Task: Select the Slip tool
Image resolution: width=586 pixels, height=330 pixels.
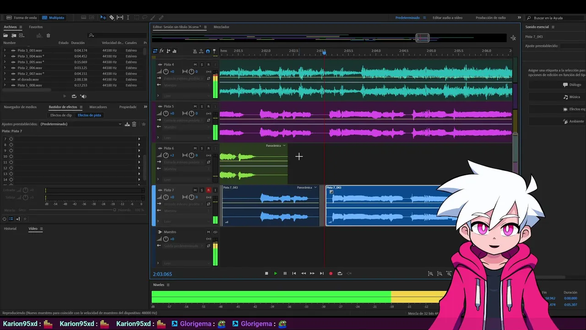Action: [120, 17]
